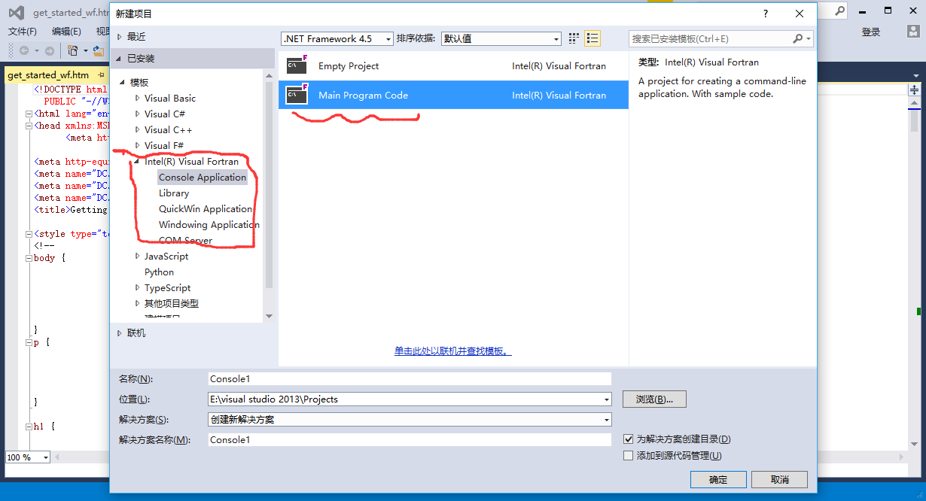Click the online template search link
The height and width of the screenshot is (501, 926).
452,351
